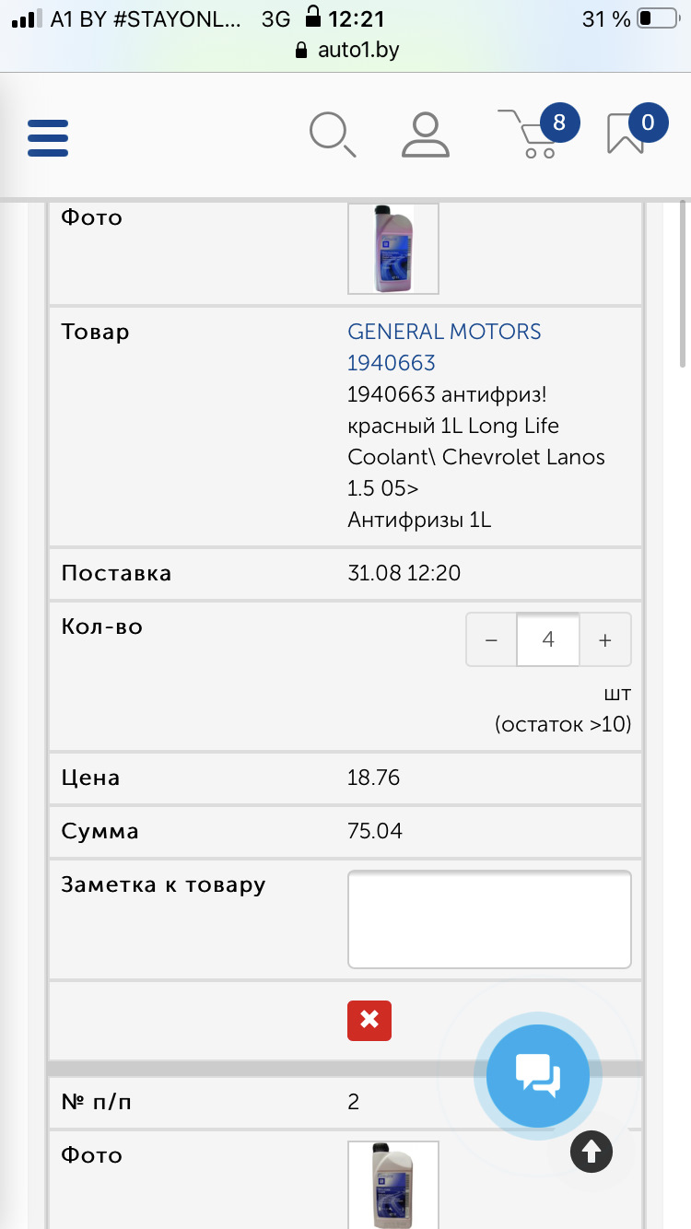Click the Заметка к товару text box
The image size is (691, 1229).
click(489, 919)
